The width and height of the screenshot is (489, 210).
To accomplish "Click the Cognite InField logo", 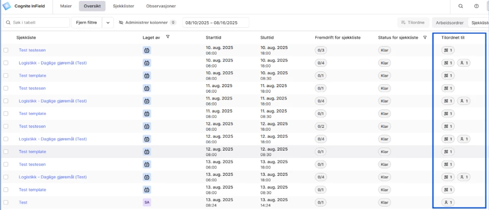I will click(7, 6).
